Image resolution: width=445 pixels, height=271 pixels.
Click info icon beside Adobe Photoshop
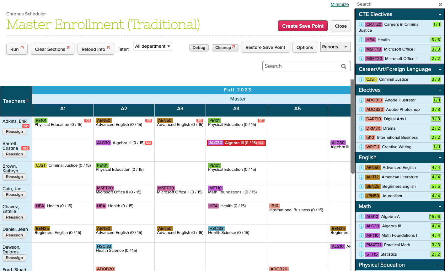point(362,110)
